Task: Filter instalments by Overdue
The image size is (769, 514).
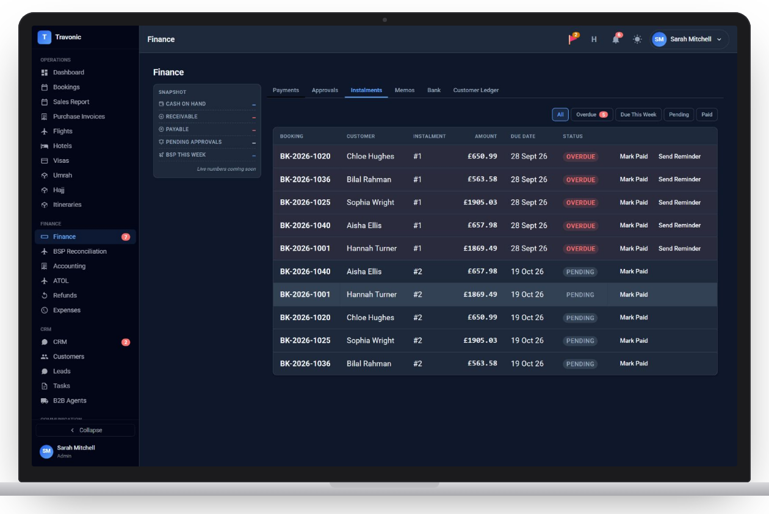Action: tap(592, 115)
